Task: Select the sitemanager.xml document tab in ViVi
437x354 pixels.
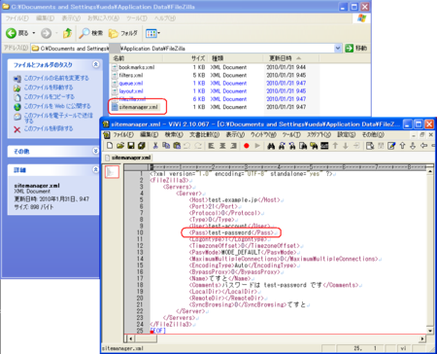Action: [x=128, y=158]
